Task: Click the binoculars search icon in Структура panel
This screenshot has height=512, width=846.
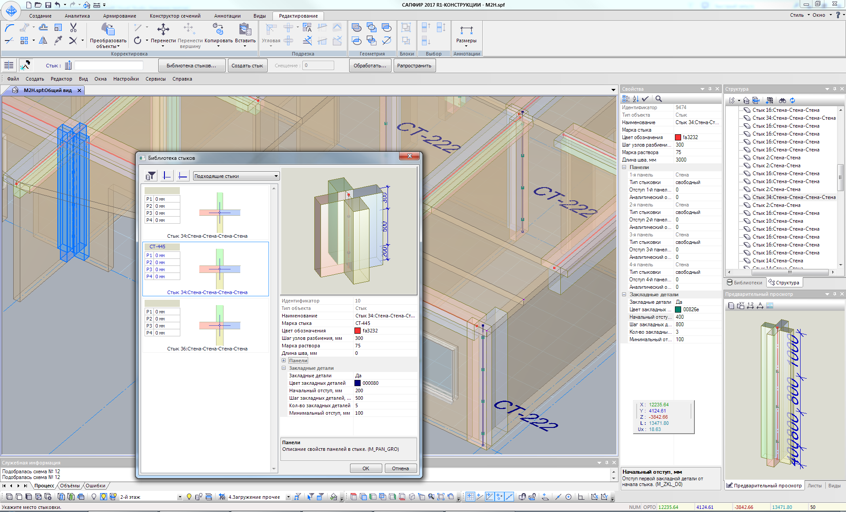Action: [x=782, y=100]
